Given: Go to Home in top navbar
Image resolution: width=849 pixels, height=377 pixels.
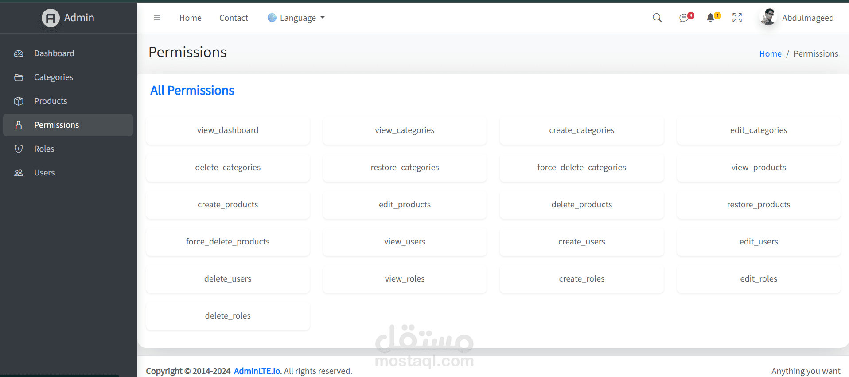Looking at the screenshot, I should (x=191, y=18).
